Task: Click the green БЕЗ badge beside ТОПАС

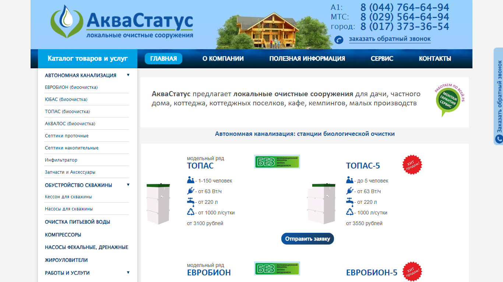Action: 277,162
